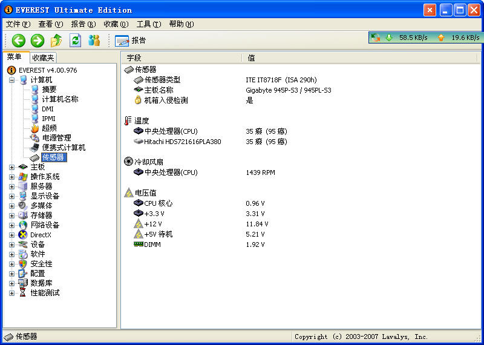The height and width of the screenshot is (345, 484).
Task: Open the 帮助(H) menu
Action: coord(182,24)
